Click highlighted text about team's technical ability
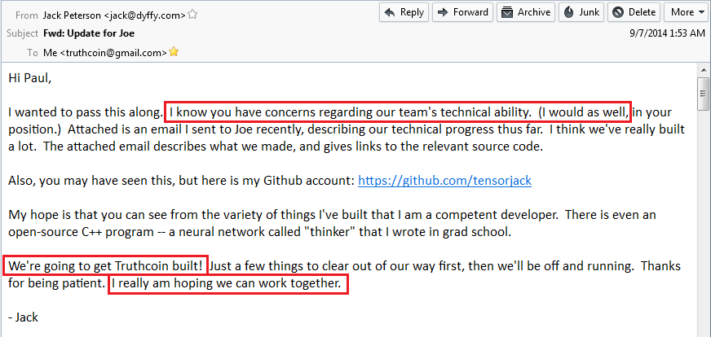The height and width of the screenshot is (337, 711). 398,112
